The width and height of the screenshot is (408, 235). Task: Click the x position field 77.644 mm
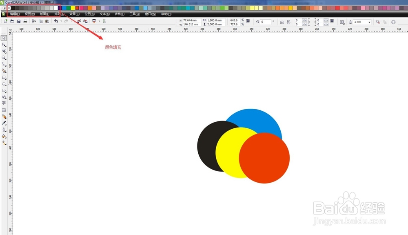(191, 20)
